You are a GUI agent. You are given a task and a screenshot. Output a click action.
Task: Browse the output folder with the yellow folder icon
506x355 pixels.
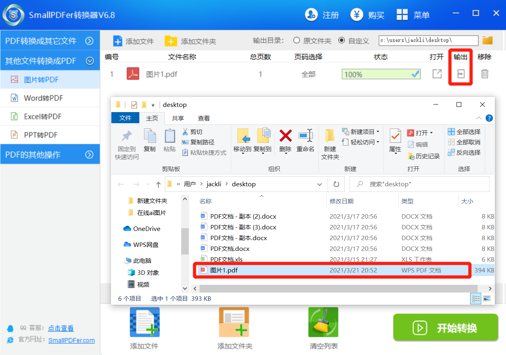pyautogui.click(x=487, y=40)
